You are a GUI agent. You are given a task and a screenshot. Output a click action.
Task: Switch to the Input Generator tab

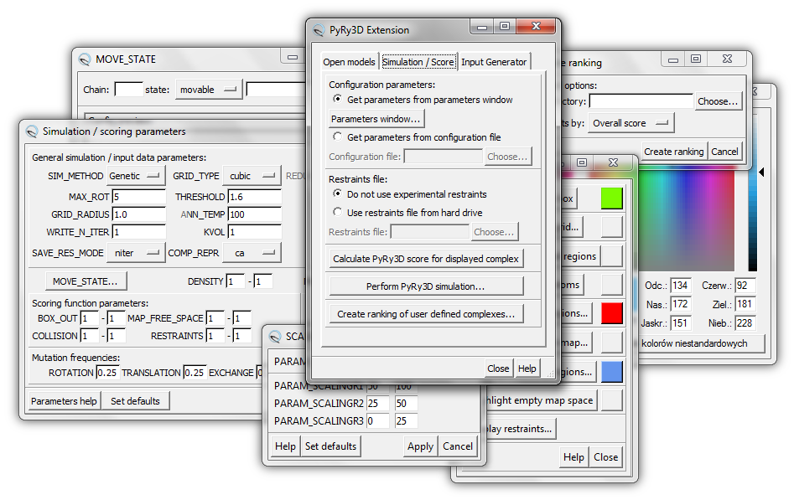pyautogui.click(x=494, y=62)
